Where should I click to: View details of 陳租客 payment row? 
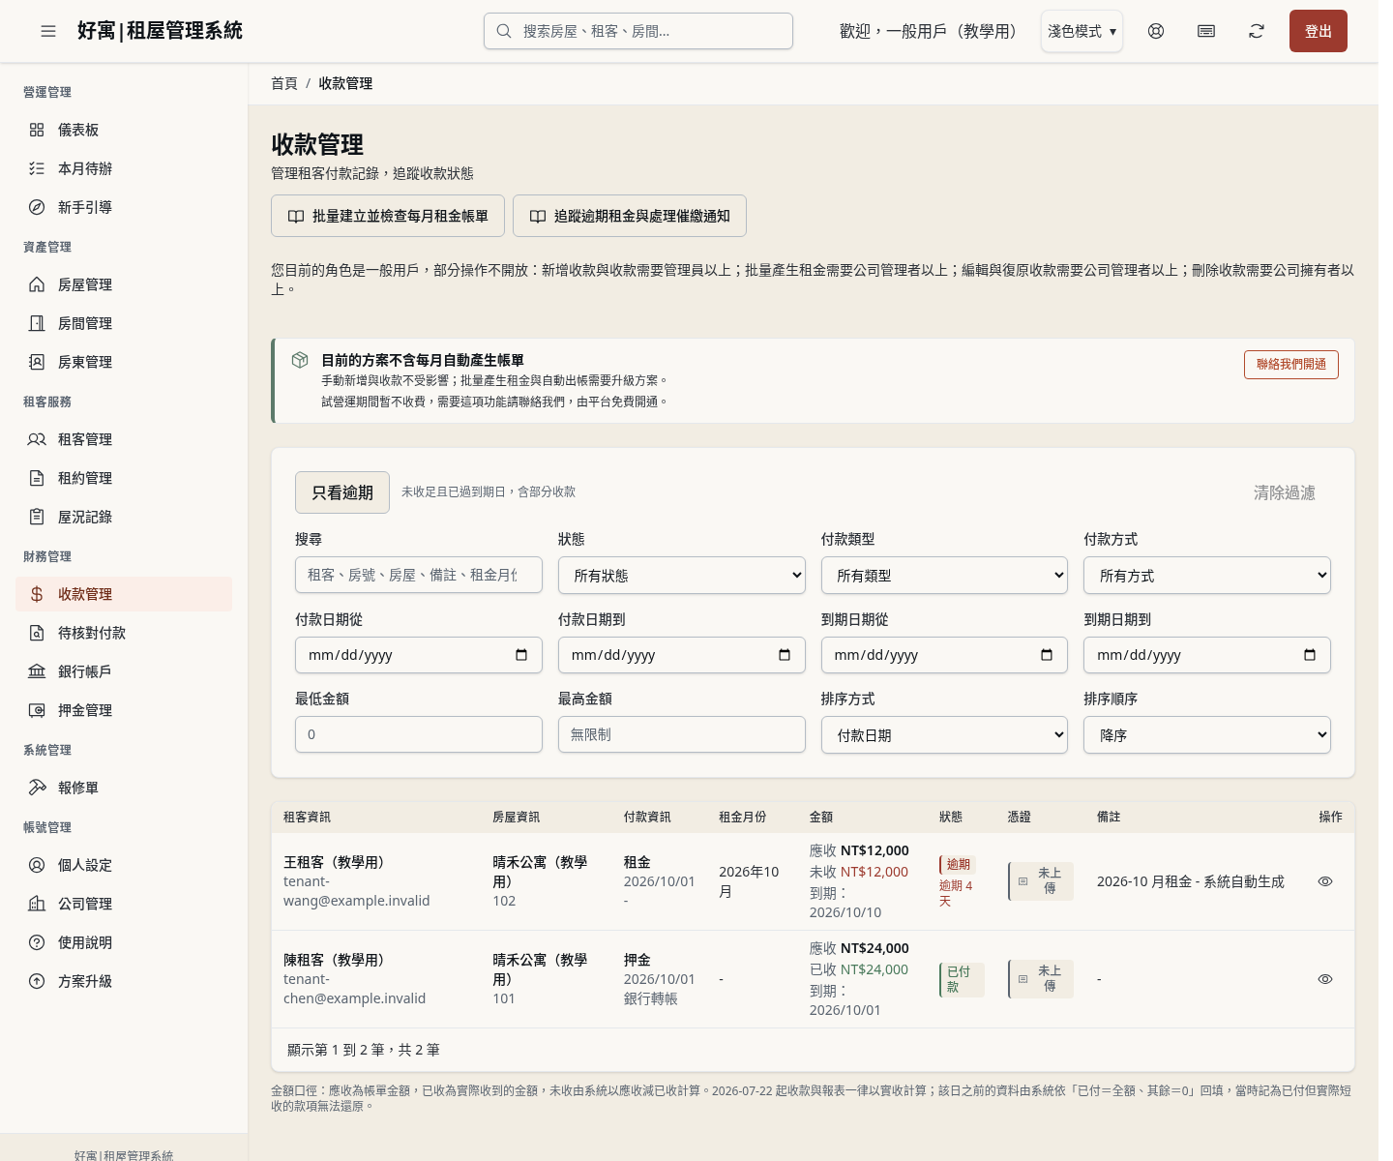(x=1325, y=979)
